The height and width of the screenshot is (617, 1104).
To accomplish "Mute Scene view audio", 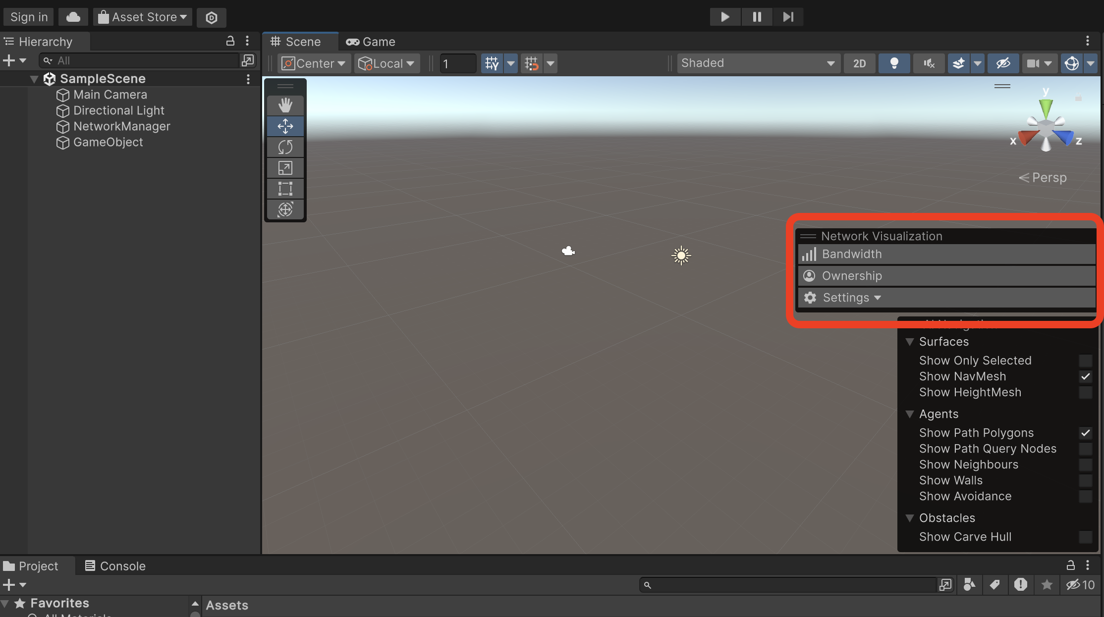I will pos(929,63).
